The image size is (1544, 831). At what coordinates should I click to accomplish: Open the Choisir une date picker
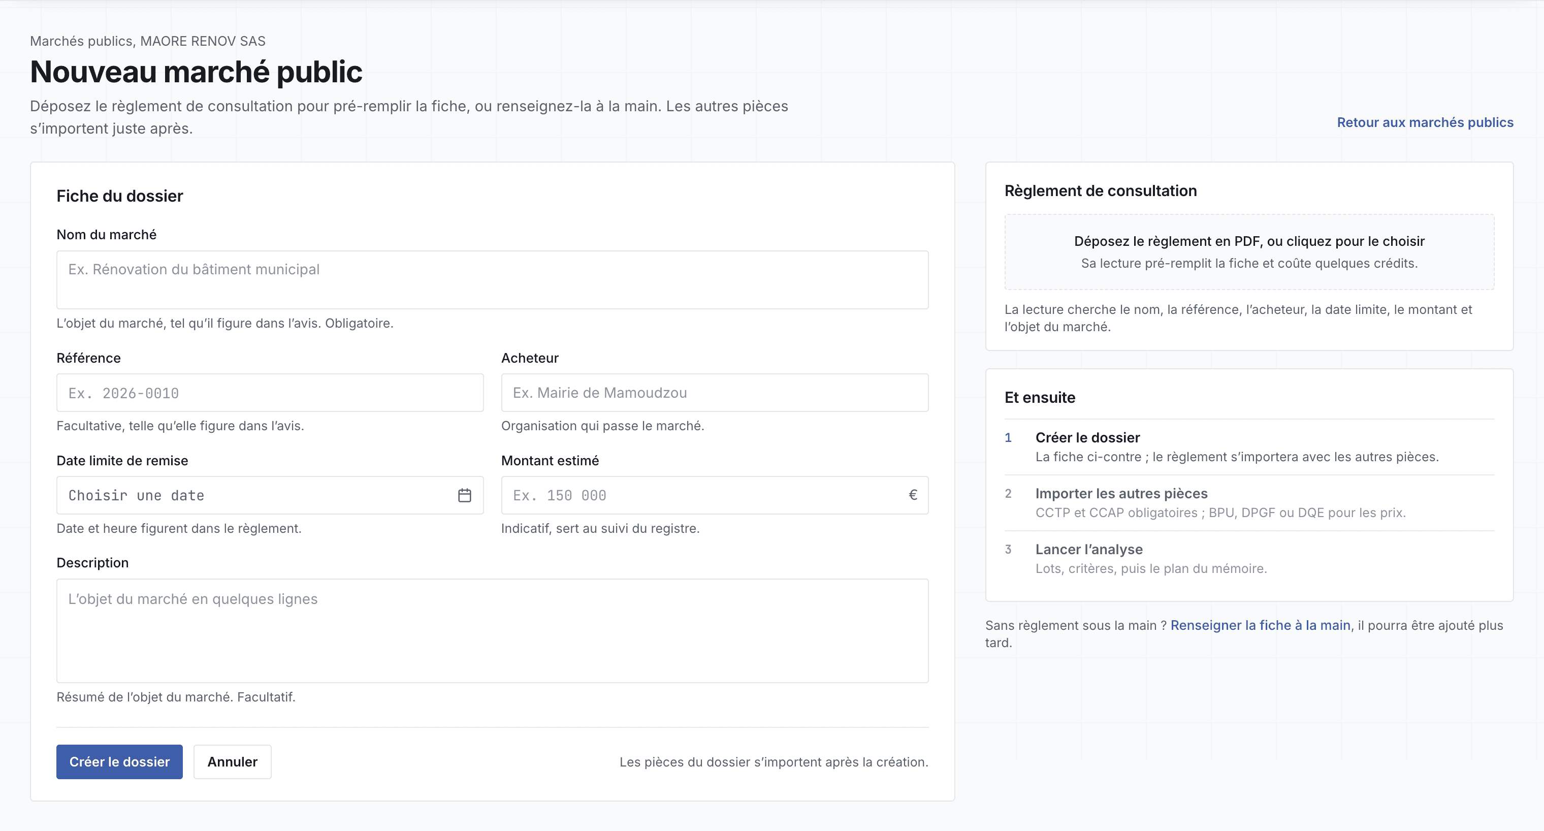click(x=270, y=495)
